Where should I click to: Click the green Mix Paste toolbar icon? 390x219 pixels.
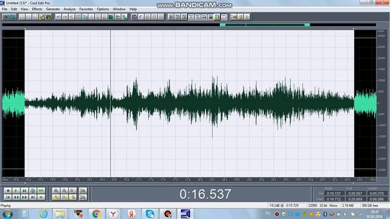[111, 17]
